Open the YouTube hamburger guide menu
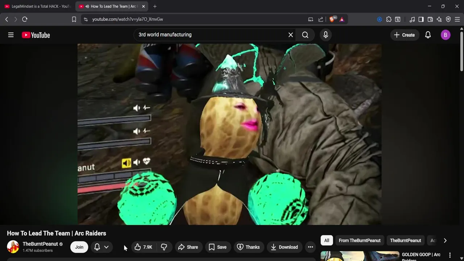Screen dimensions: 464x261 pos(11,35)
